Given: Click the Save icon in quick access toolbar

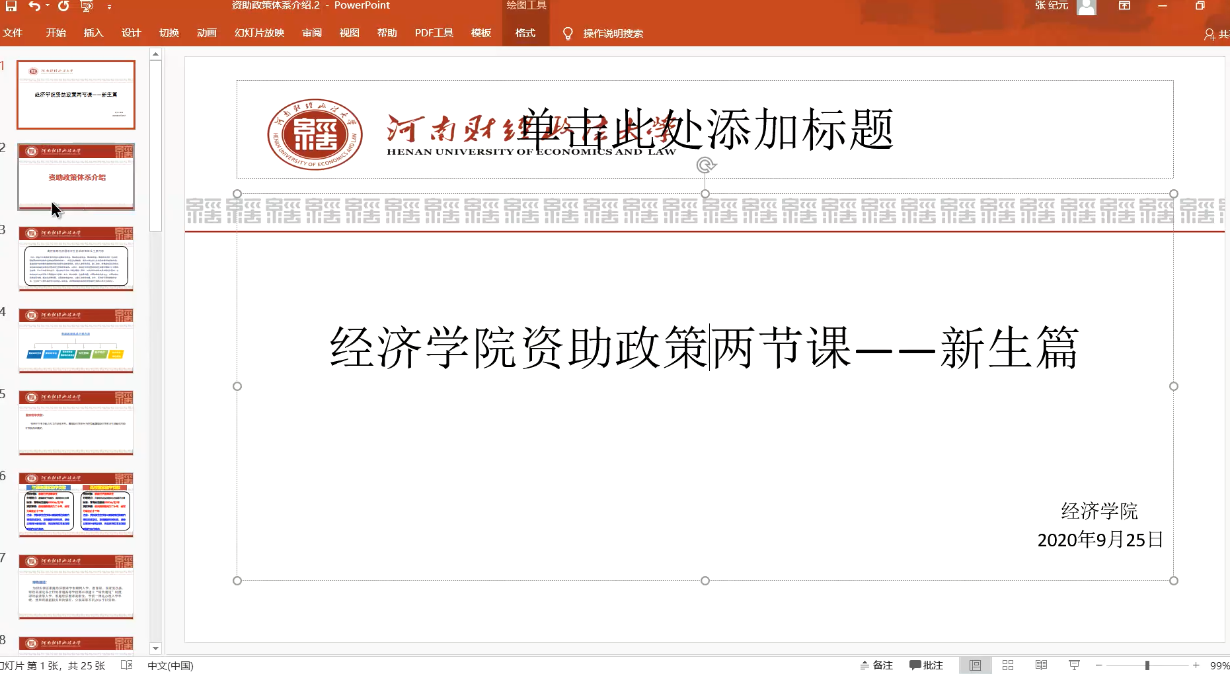Looking at the screenshot, I should (11, 6).
